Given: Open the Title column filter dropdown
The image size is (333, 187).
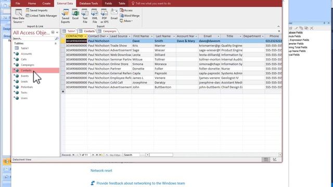Looking at the screenshot, I should pyautogui.click(x=240, y=36).
